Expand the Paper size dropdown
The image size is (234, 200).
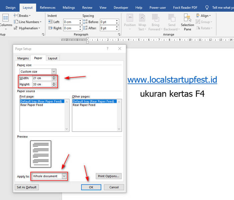[54, 71]
